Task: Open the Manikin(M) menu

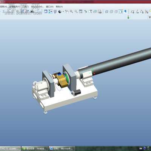Action: 37,7
